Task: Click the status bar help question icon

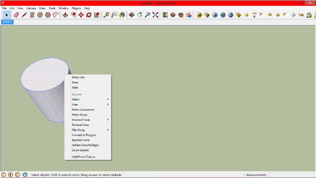Action: [x=25, y=175]
